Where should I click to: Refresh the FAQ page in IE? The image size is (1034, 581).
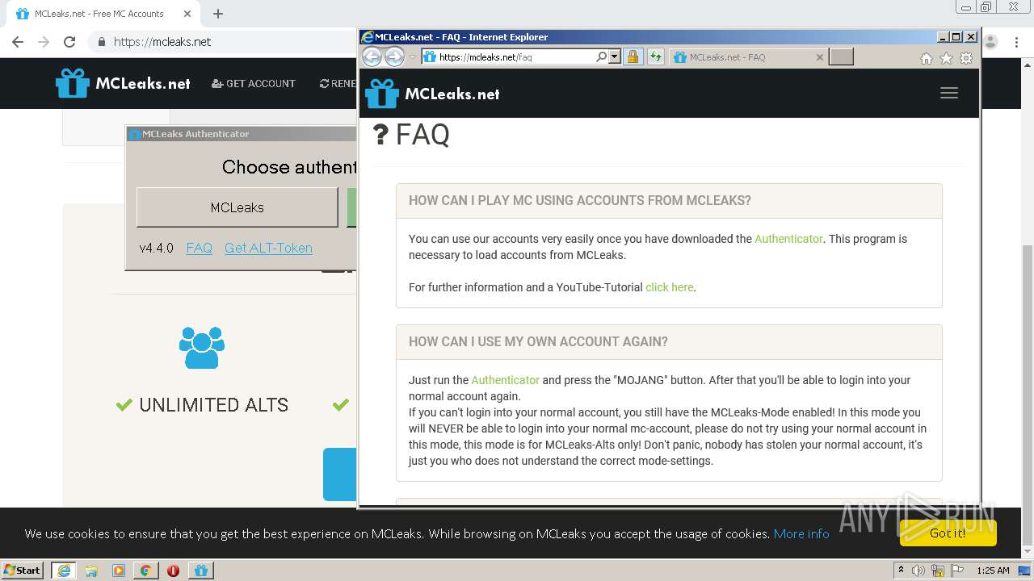656,57
